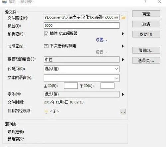The width and height of the screenshot is (166, 147).
Task: Focus the 标题 title input field
Action: [x=82, y=25]
